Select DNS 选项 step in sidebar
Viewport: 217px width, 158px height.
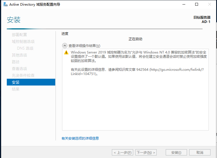(25, 48)
